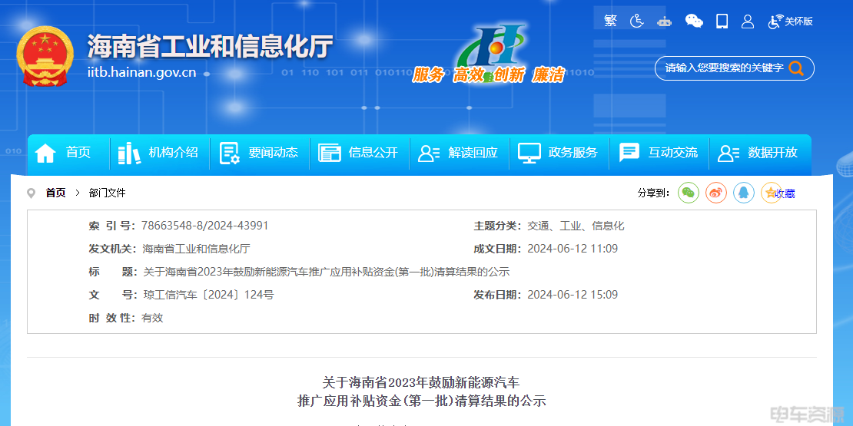Image resolution: width=853 pixels, height=426 pixels.
Task: Open the mobile version tablet icon
Action: tap(722, 21)
